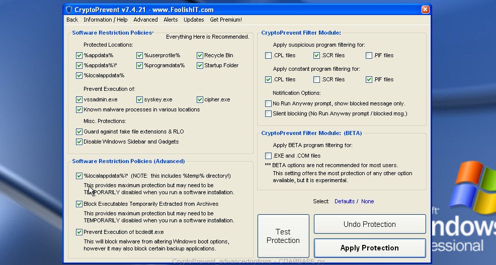
Task: Toggle the Startup Folder checkbox
Action: pyautogui.click(x=200, y=66)
